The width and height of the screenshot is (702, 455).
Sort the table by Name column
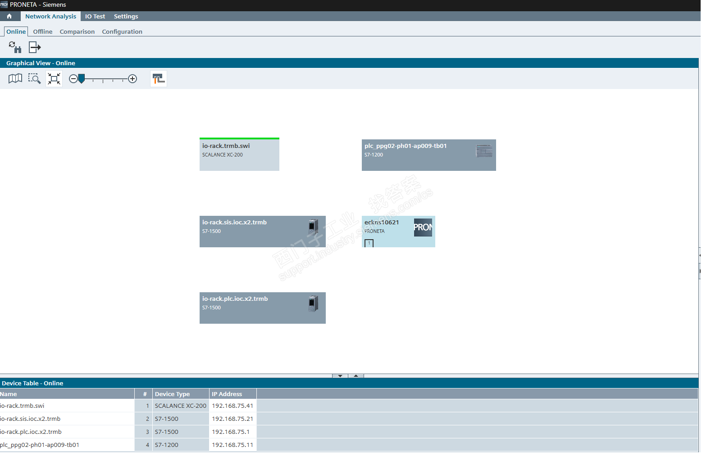[67, 394]
